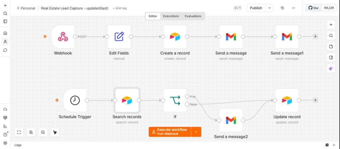Open workflow history clock icon

coord(282,8)
